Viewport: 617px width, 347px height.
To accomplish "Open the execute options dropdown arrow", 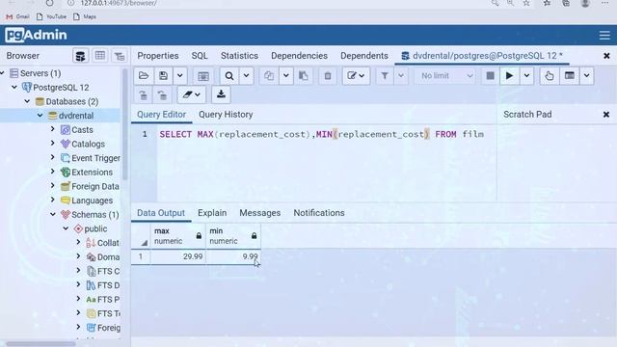I will click(x=526, y=75).
